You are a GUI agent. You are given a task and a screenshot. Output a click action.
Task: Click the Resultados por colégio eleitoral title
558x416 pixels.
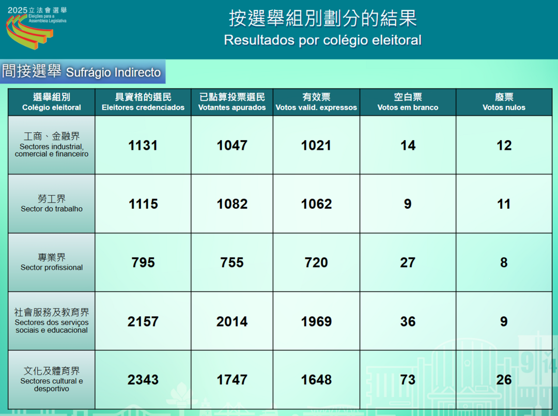click(x=322, y=40)
